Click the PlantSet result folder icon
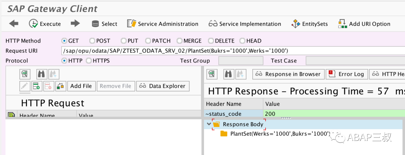 [223, 134]
